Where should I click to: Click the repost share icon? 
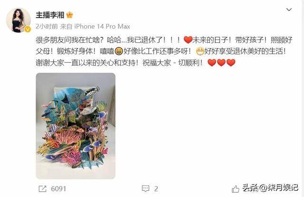[42, 188]
